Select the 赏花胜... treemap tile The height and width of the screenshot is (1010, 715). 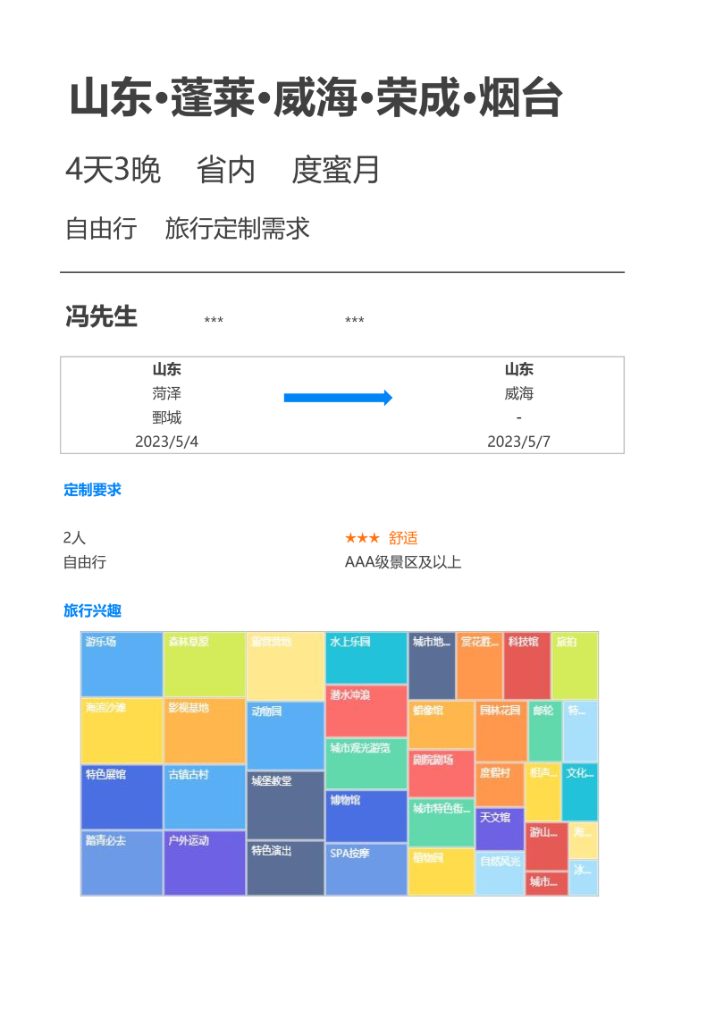(x=480, y=666)
